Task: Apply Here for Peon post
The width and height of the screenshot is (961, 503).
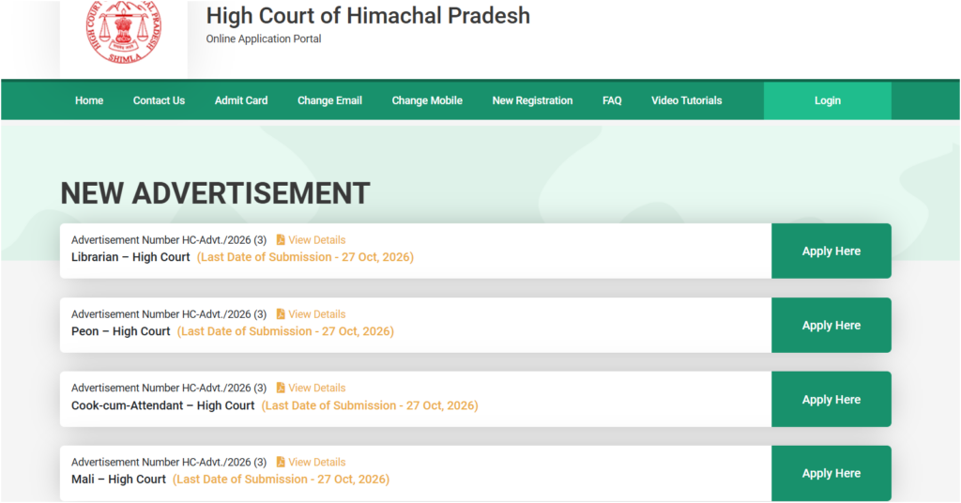Action: [x=831, y=326]
